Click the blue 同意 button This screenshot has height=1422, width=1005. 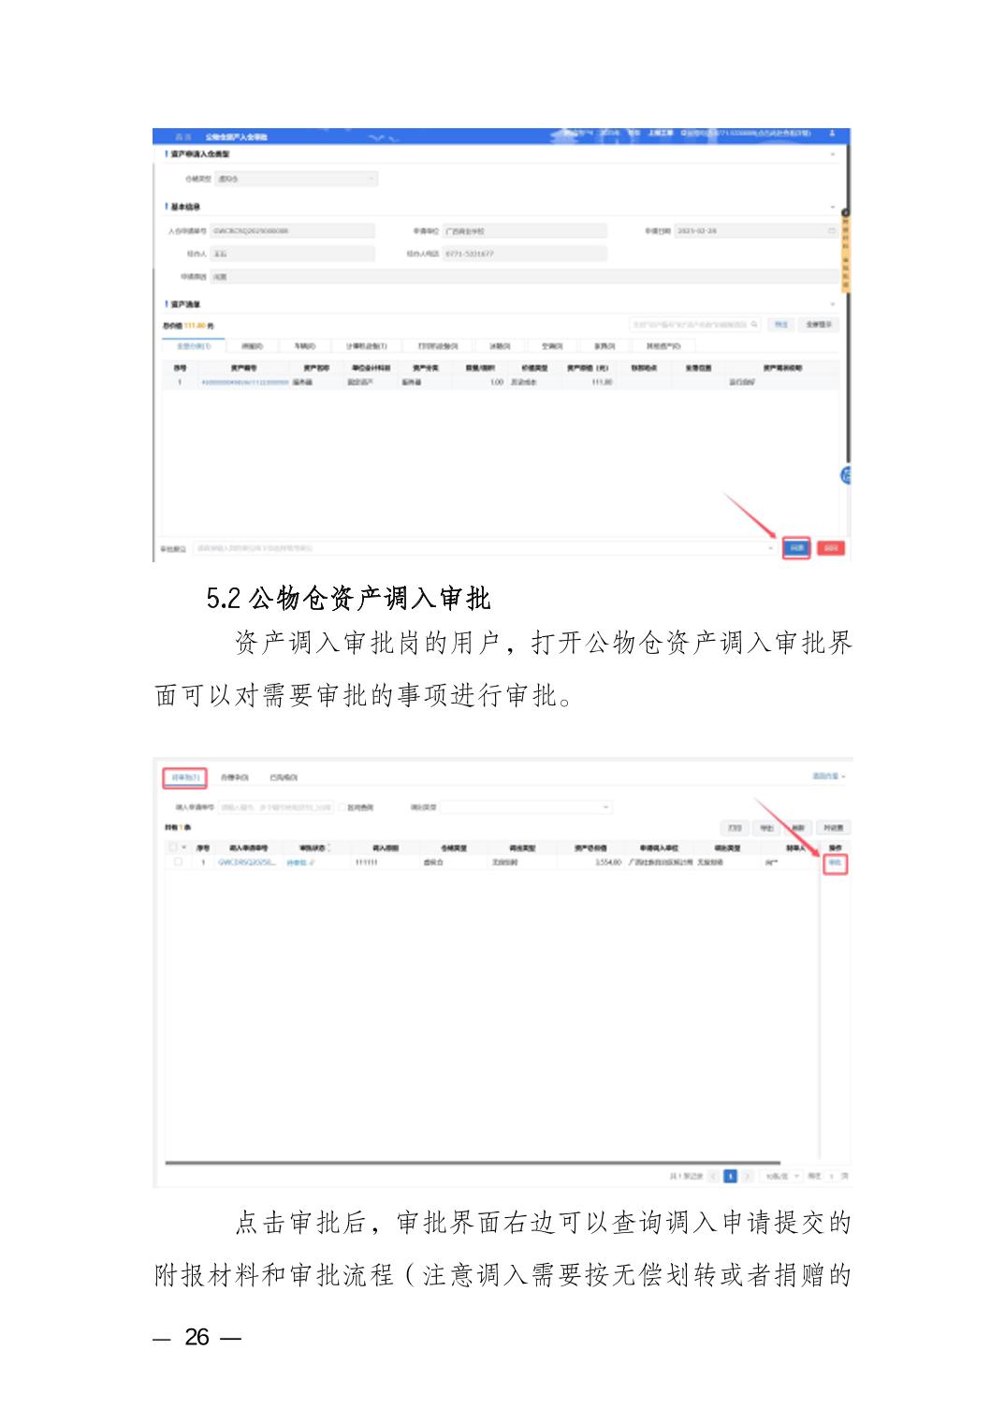pos(795,548)
